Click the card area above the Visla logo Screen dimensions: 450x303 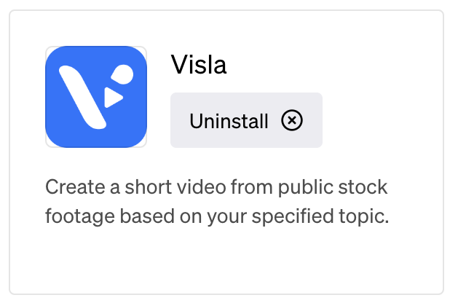(96, 28)
